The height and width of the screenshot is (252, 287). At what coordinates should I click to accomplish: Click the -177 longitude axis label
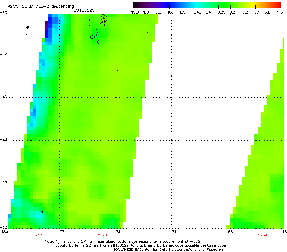pos(60,232)
